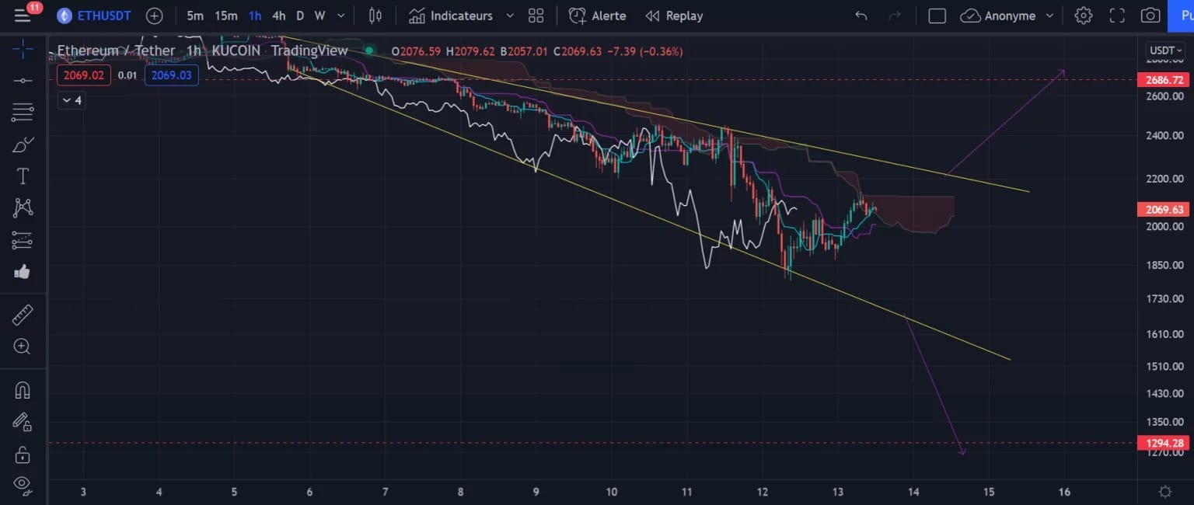The image size is (1194, 505).
Task: Click the ETHUSDT symbol search field
Action: [x=93, y=16]
